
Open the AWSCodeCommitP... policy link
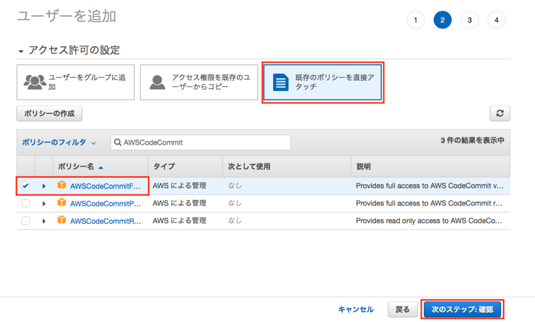[106, 203]
